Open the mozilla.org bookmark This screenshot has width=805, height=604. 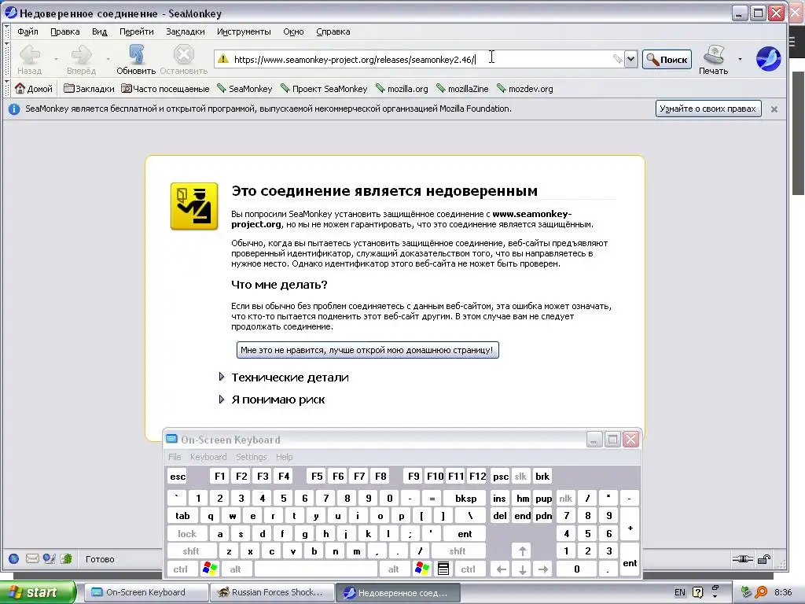402,89
